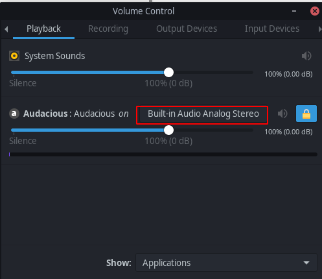Toggle the channel lock button for Audacious
This screenshot has width=322, height=279.
306,114
